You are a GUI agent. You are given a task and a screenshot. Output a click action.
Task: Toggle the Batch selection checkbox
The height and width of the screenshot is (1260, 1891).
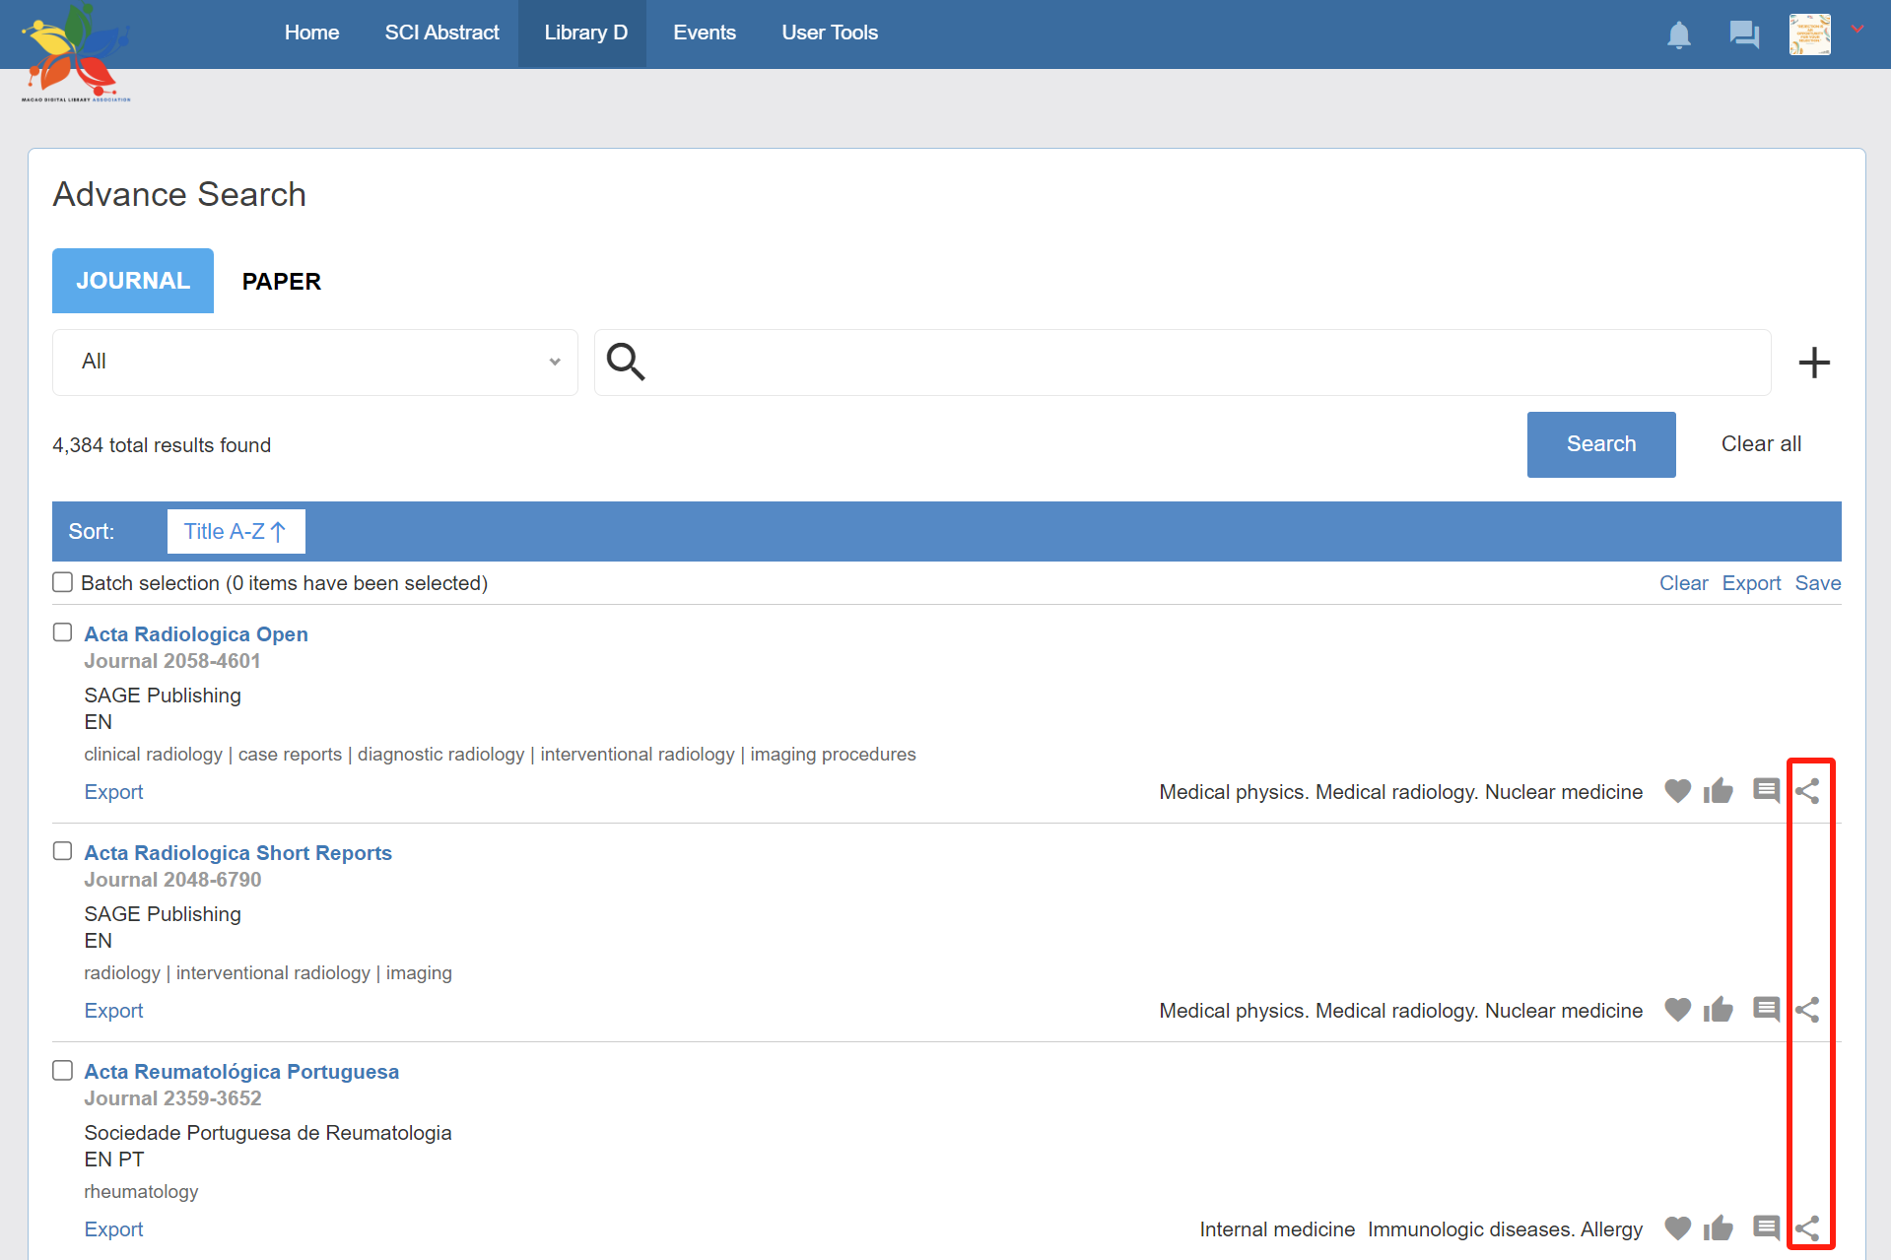[x=63, y=583]
